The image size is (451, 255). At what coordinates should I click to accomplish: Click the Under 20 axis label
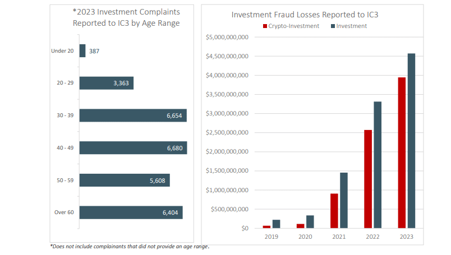pyautogui.click(x=62, y=51)
